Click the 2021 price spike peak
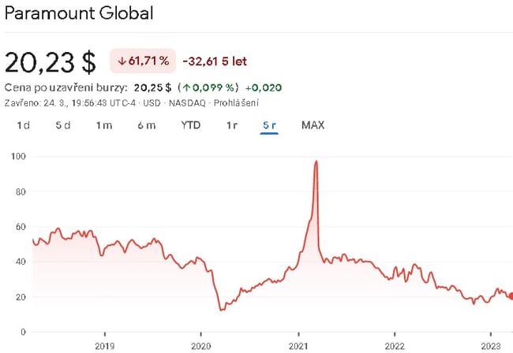Screen dimensions: 513x353 tap(316, 162)
